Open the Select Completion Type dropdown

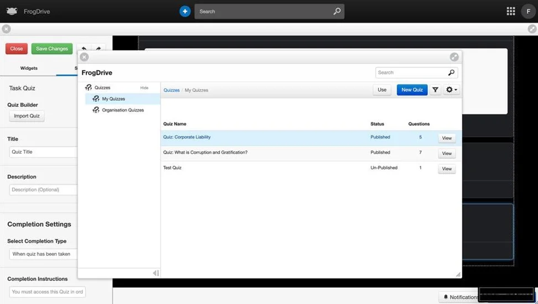[x=43, y=254]
